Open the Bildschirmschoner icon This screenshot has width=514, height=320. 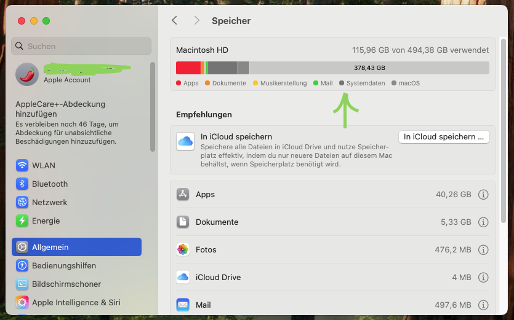pyautogui.click(x=22, y=284)
